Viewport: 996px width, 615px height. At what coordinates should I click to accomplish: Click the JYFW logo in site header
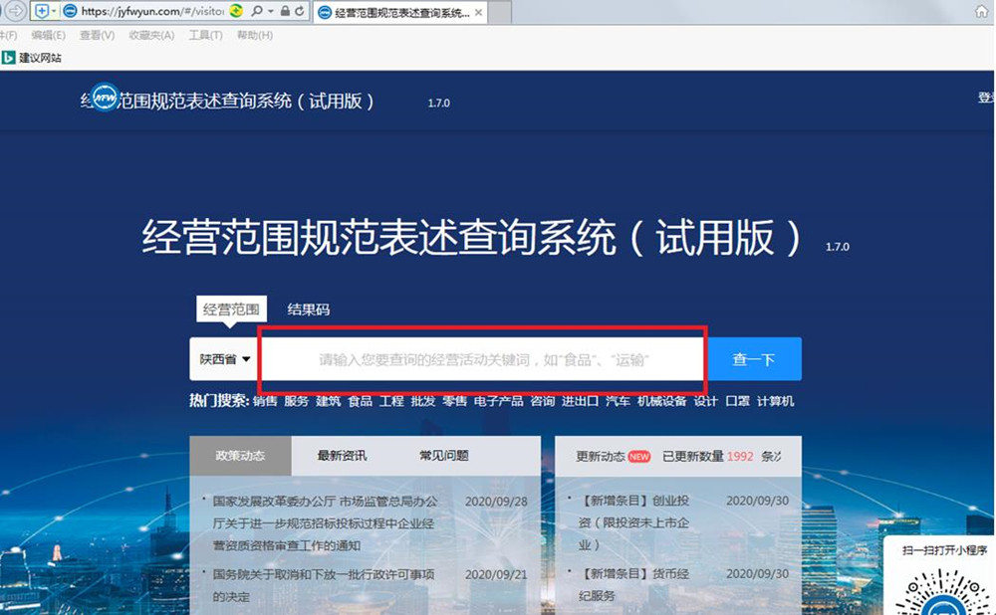tap(106, 101)
